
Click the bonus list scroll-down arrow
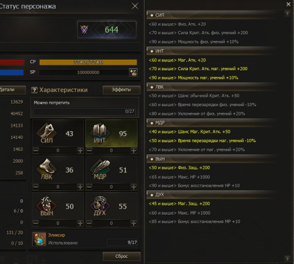click(287, 258)
